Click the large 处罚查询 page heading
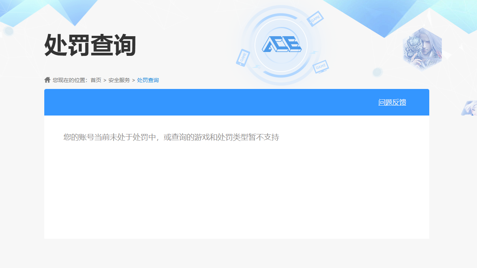Image resolution: width=477 pixels, height=268 pixels. [x=90, y=45]
